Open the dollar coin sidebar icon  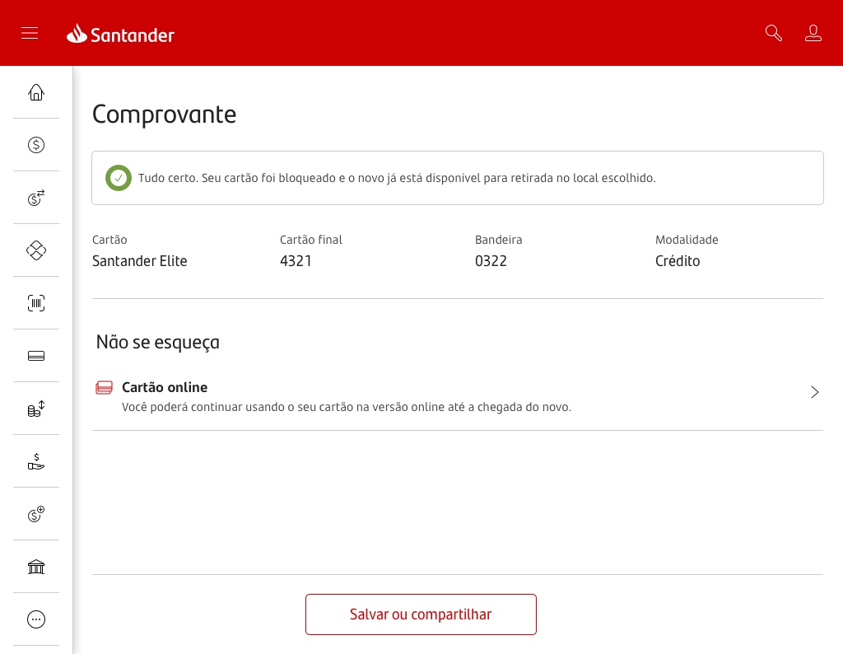pos(36,145)
